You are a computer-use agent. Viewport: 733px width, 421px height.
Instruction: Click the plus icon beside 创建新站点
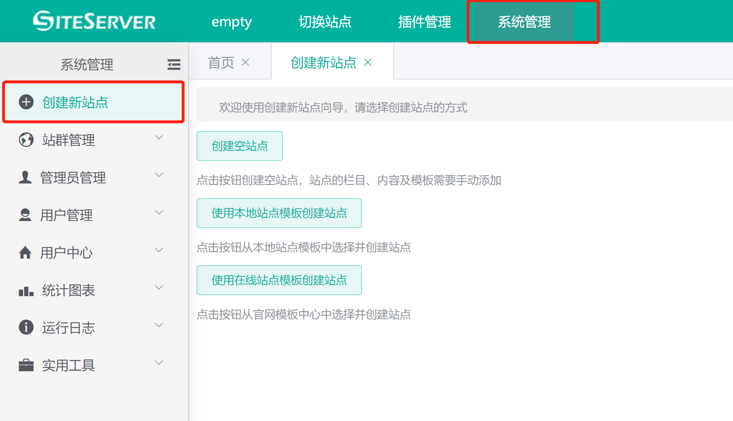tap(26, 102)
